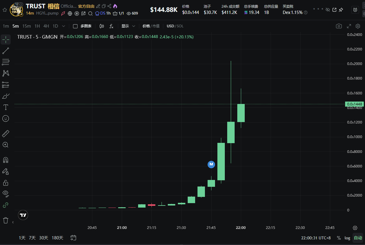Open chart in new window icon
This screenshot has height=245, width=365.
(x=334, y=10)
